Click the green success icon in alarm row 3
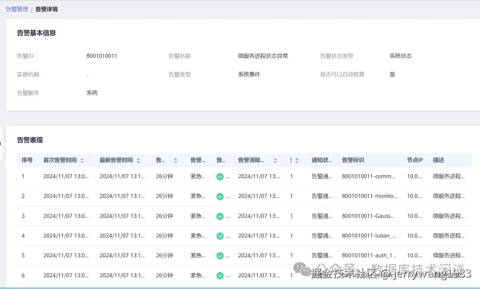Image resolution: width=480 pixels, height=289 pixels. tap(220, 216)
